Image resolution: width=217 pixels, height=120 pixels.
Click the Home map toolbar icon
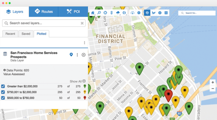tap(93, 13)
